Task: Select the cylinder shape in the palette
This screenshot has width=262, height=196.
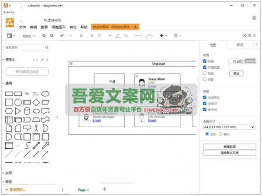Action: [x=27, y=111]
